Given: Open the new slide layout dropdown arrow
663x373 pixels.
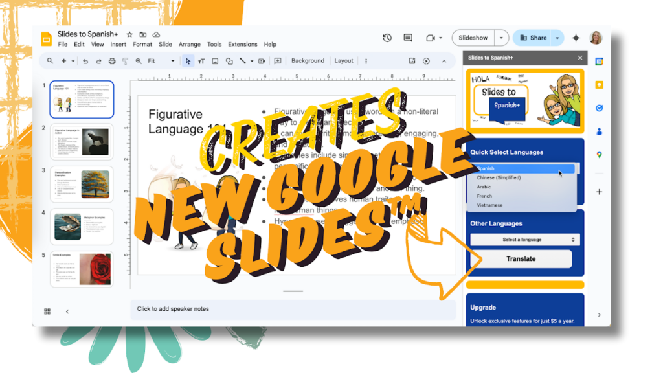Looking at the screenshot, I should (73, 61).
